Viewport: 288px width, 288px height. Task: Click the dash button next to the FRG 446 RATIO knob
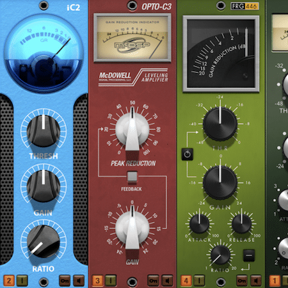[249, 255]
